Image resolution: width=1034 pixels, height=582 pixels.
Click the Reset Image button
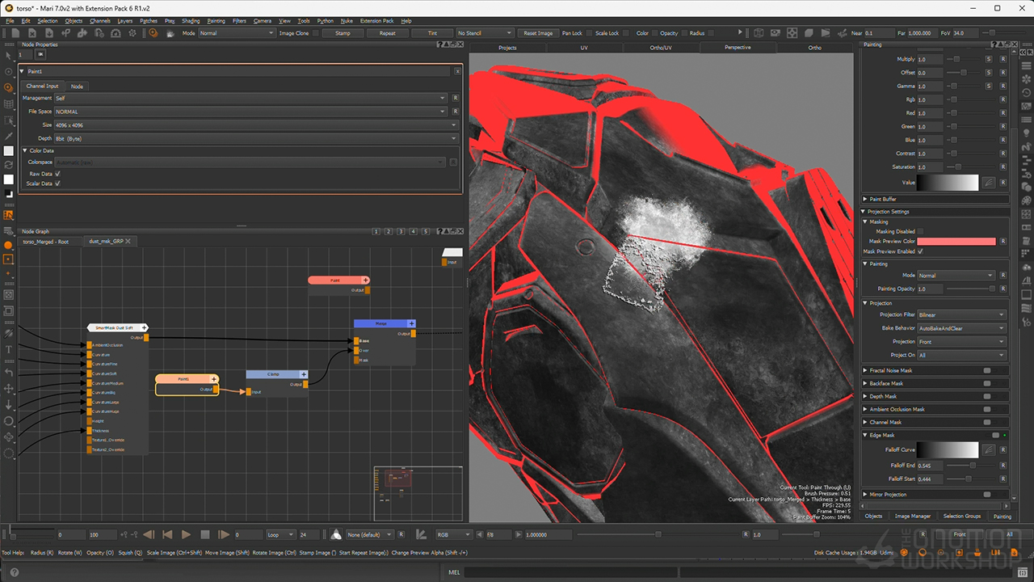pos(538,33)
